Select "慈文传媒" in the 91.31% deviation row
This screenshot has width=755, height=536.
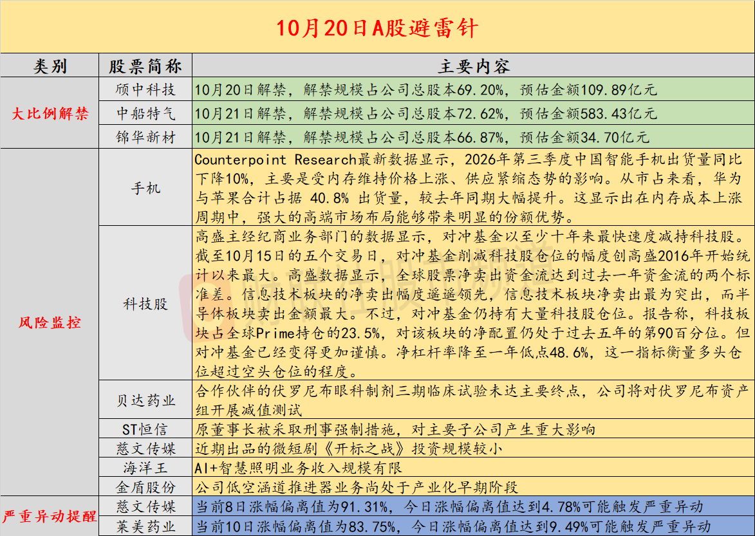[x=145, y=506]
